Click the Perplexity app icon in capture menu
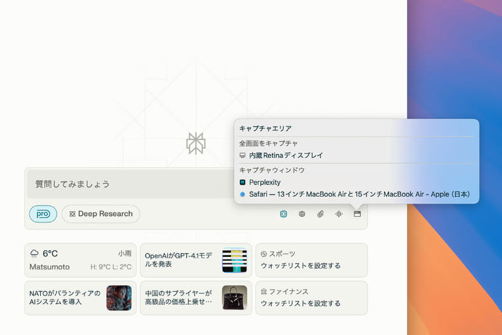 pos(242,182)
